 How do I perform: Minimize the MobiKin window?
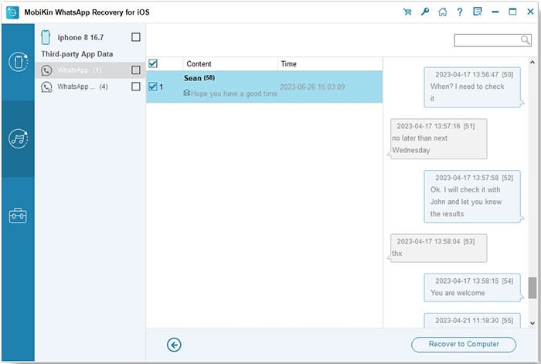495,12
